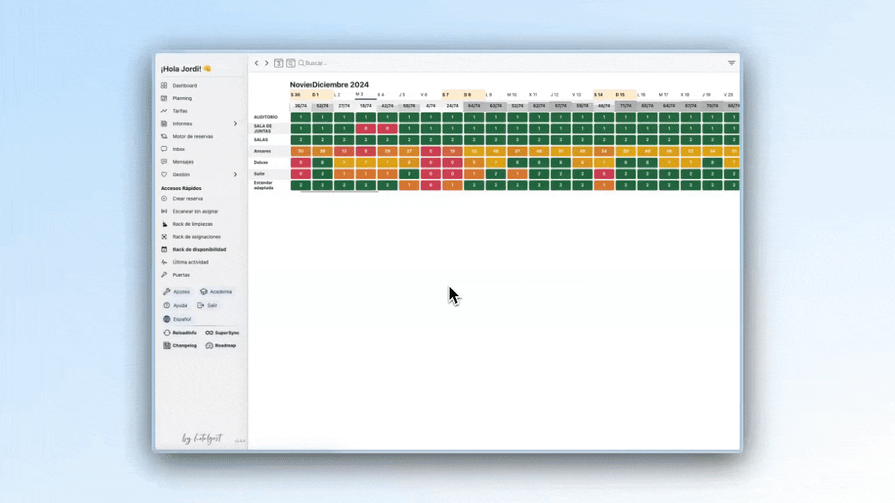Click Crear reserva in quick access
Screen dimensions: 895x503
[x=187, y=198]
